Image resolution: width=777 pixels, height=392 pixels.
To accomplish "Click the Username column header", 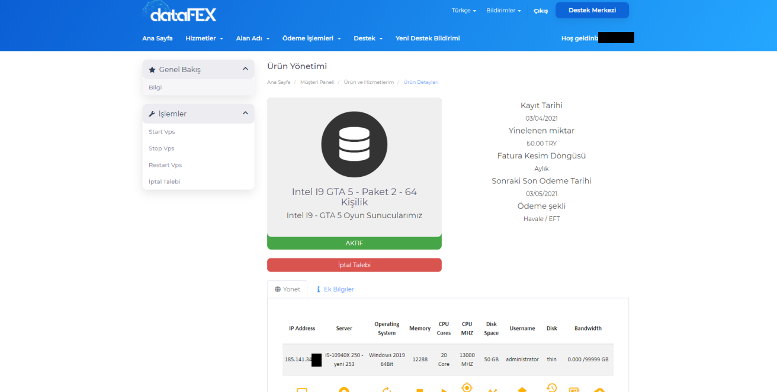I will tap(522, 328).
